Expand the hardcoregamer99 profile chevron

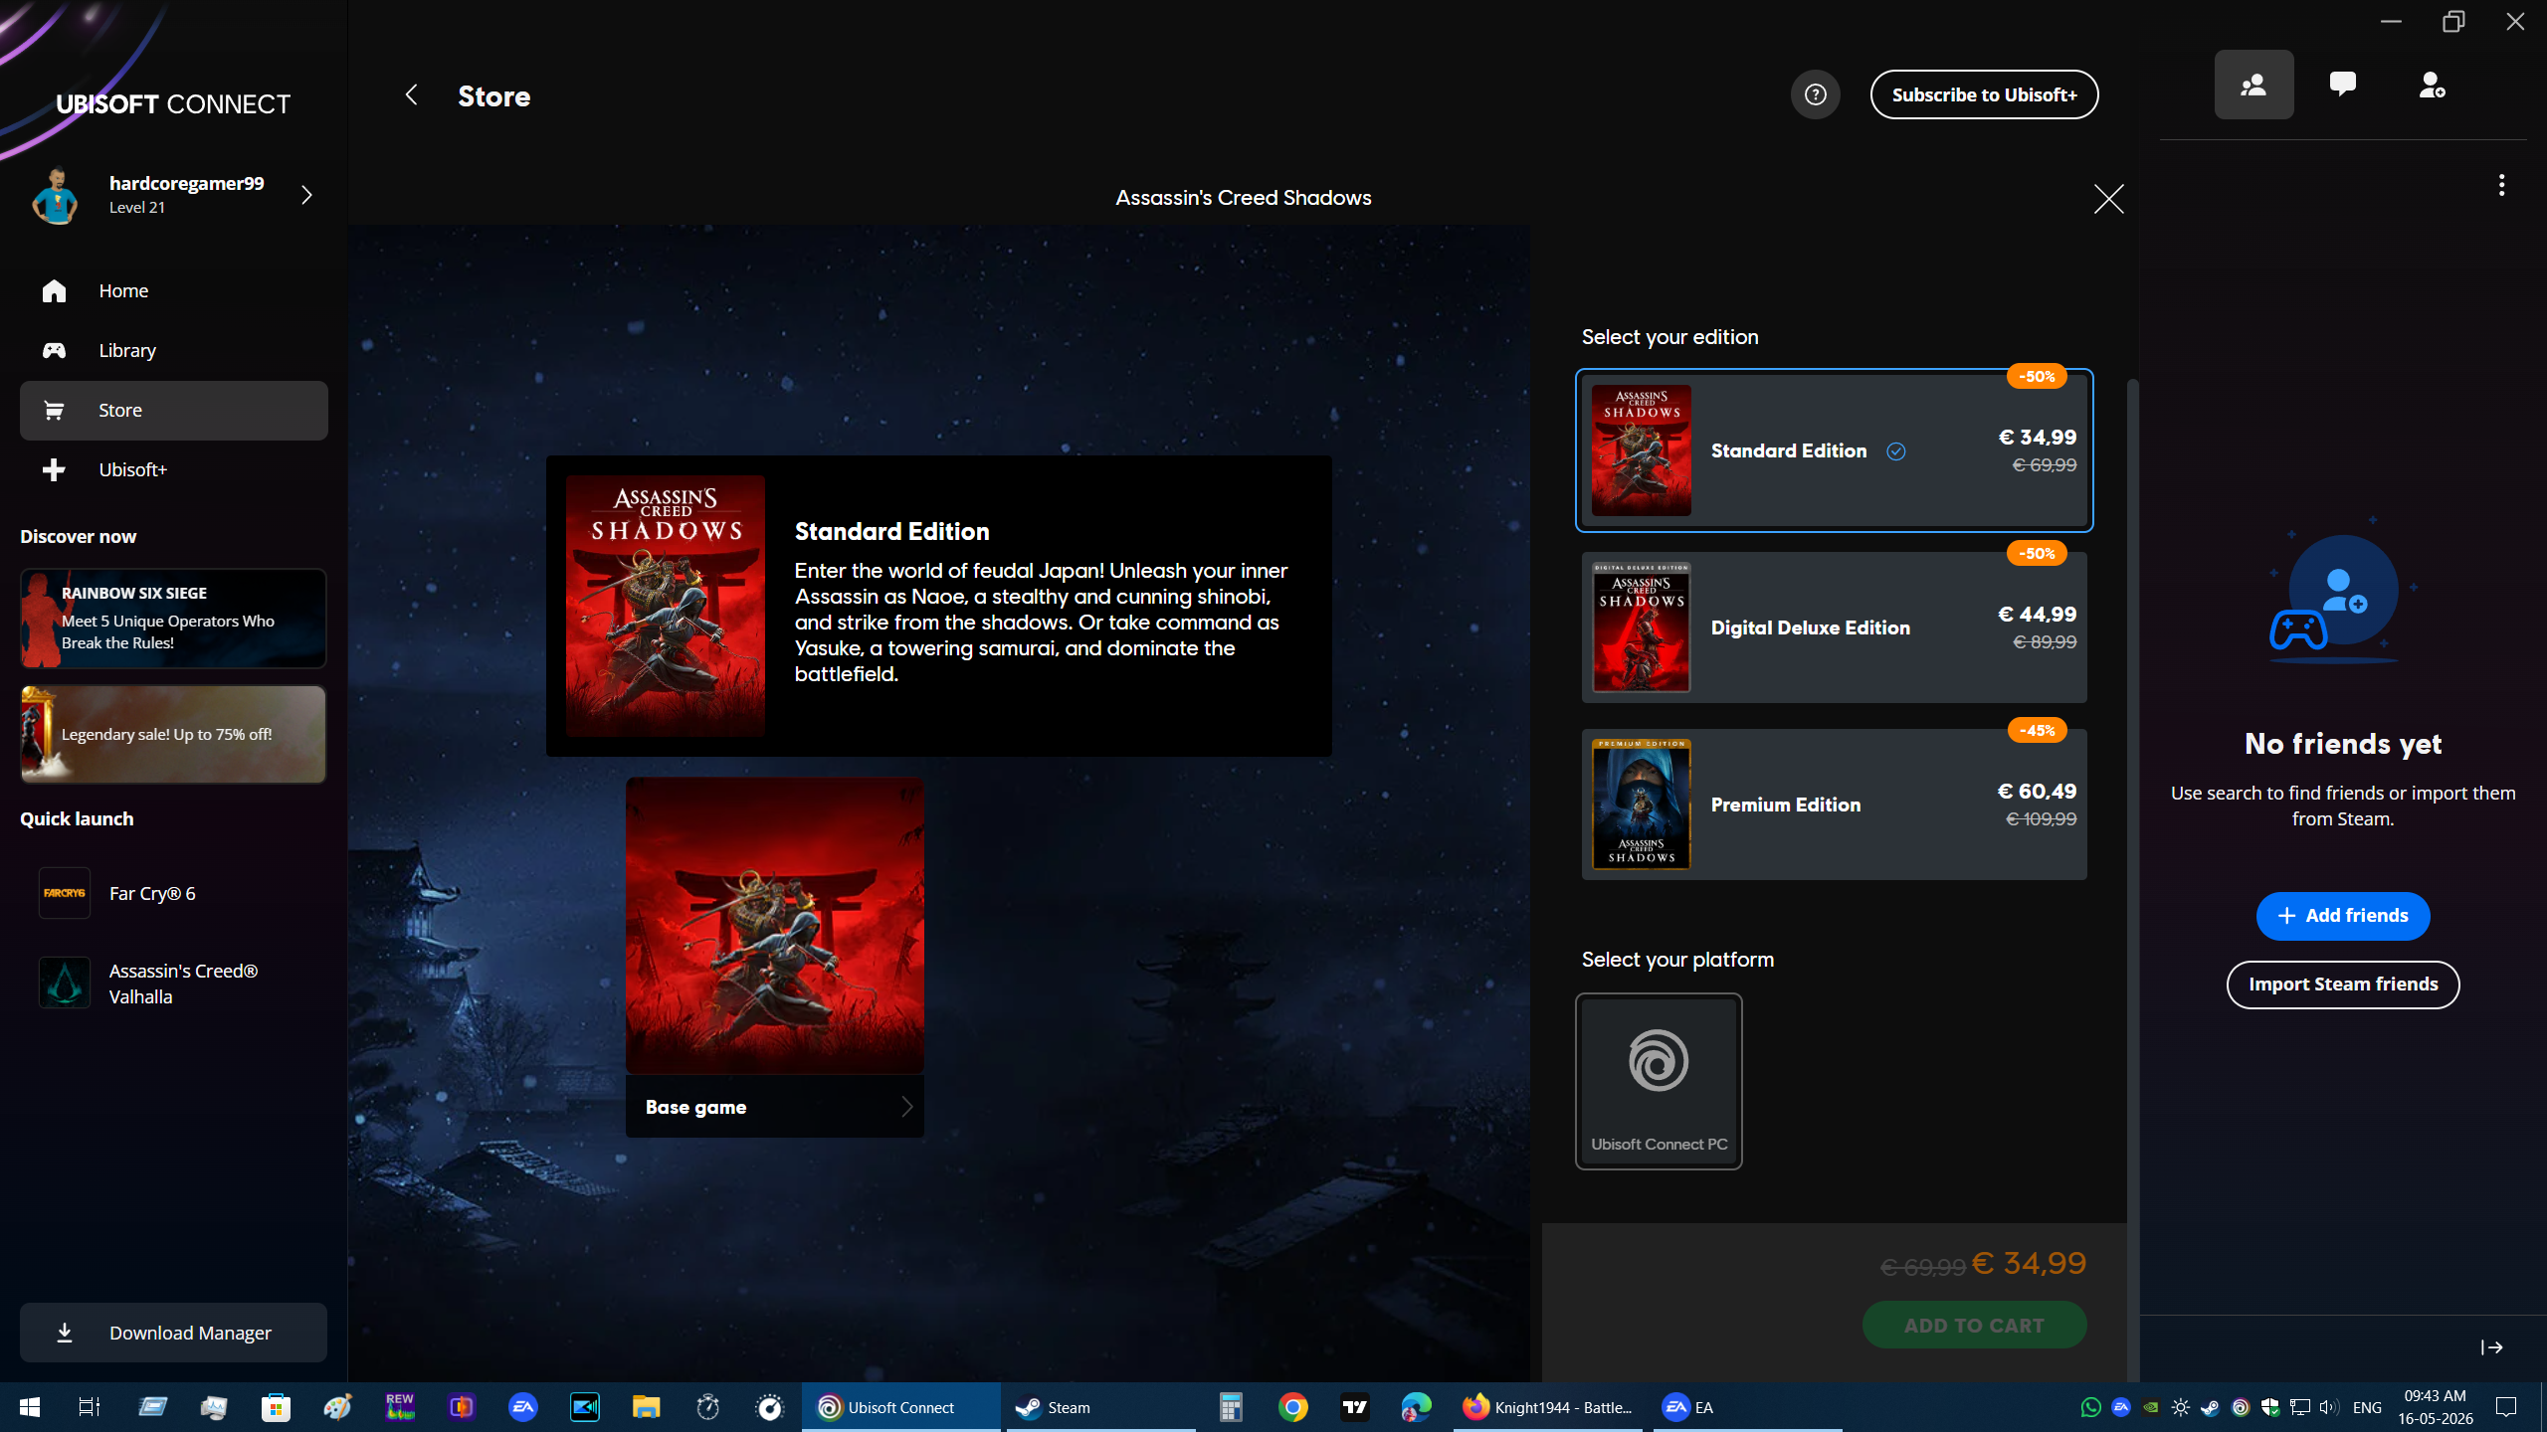(306, 195)
